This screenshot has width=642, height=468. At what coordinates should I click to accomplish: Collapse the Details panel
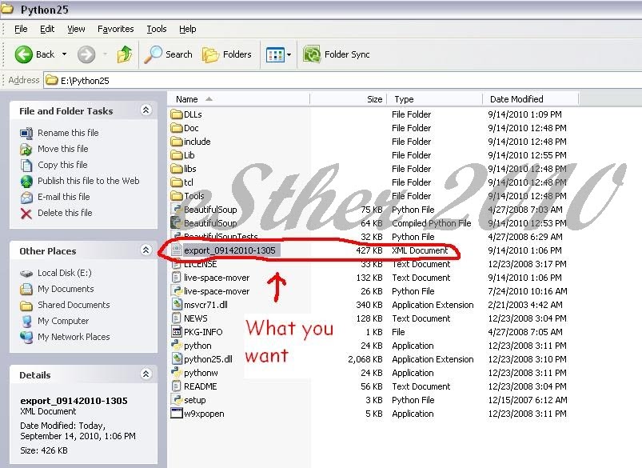click(x=146, y=374)
